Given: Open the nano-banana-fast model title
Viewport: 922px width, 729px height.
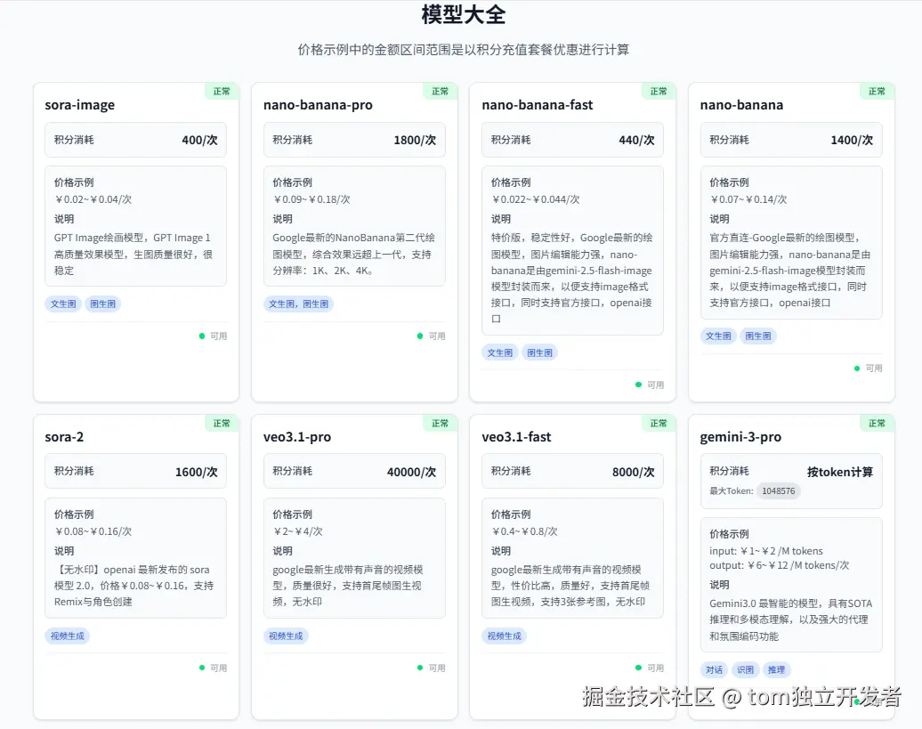Looking at the screenshot, I should click(538, 105).
